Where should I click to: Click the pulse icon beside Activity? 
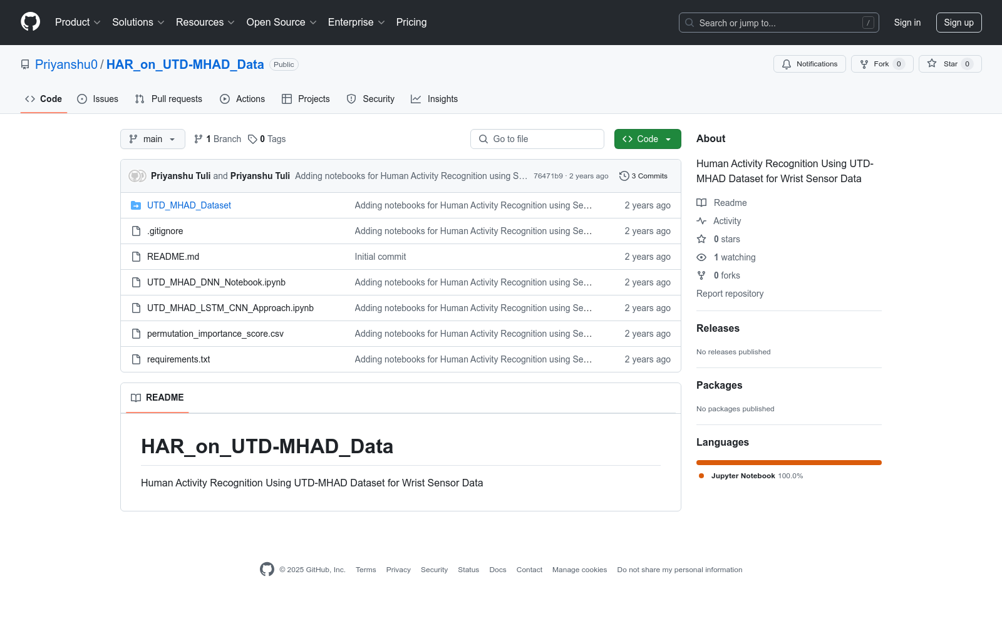[701, 221]
